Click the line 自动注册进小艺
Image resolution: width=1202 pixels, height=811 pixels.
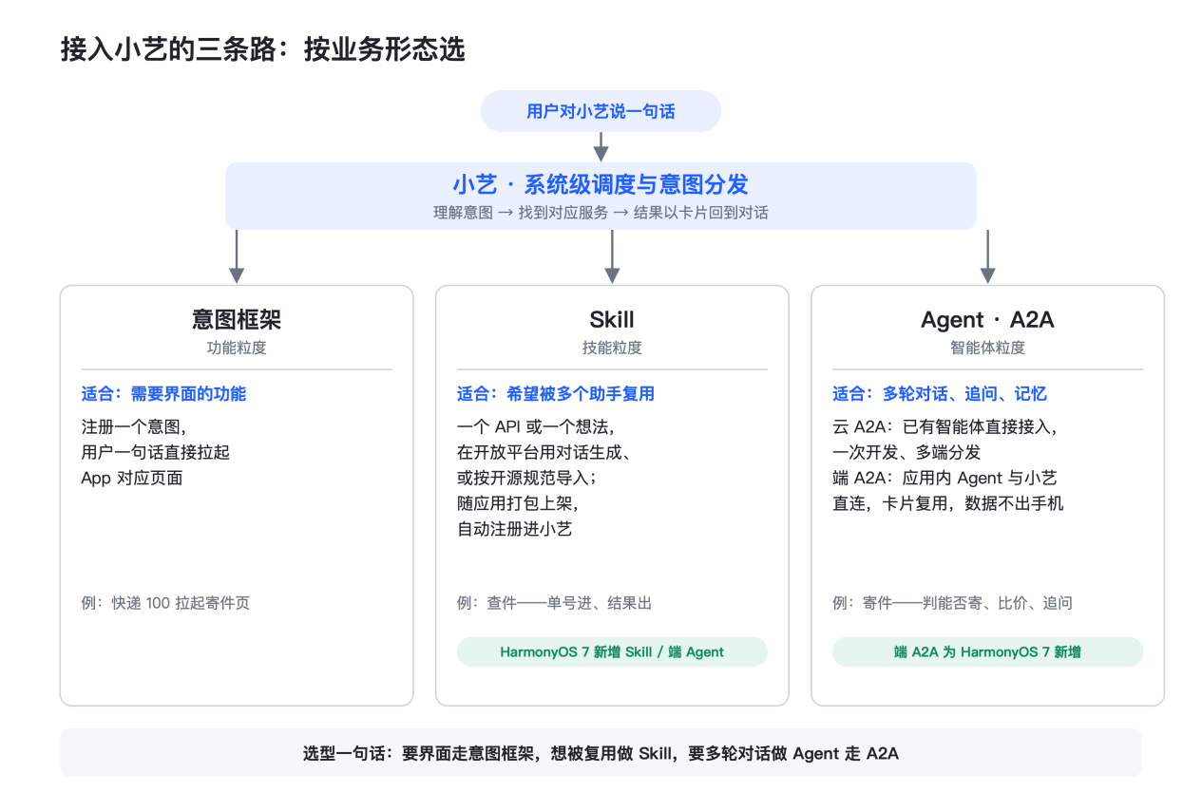(514, 529)
